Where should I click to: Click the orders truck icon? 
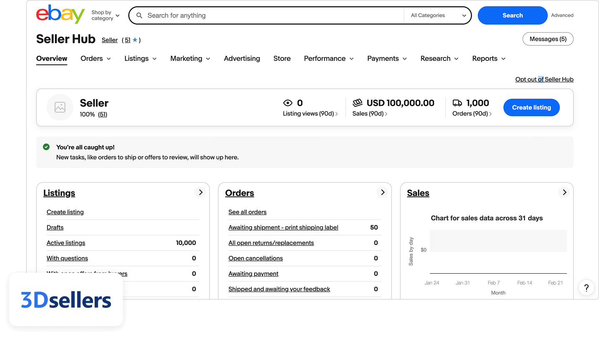457,103
